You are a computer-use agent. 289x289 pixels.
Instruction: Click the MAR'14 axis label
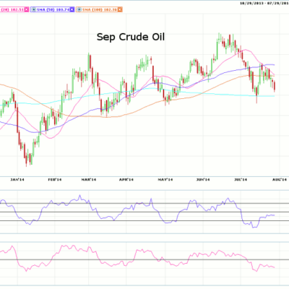(x=89, y=180)
